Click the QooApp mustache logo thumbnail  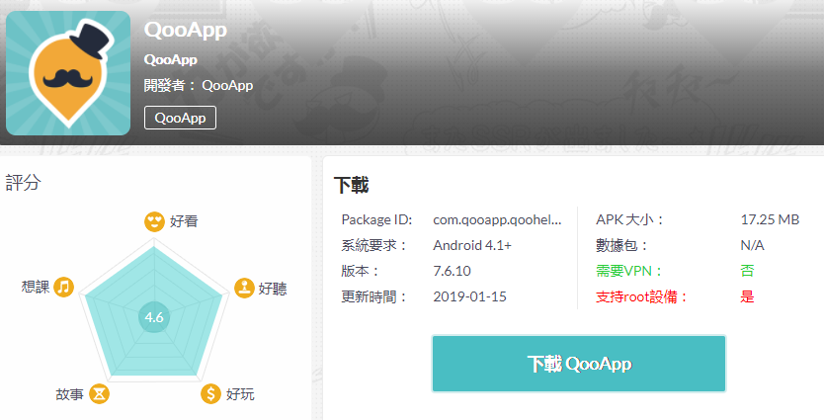(x=68, y=73)
